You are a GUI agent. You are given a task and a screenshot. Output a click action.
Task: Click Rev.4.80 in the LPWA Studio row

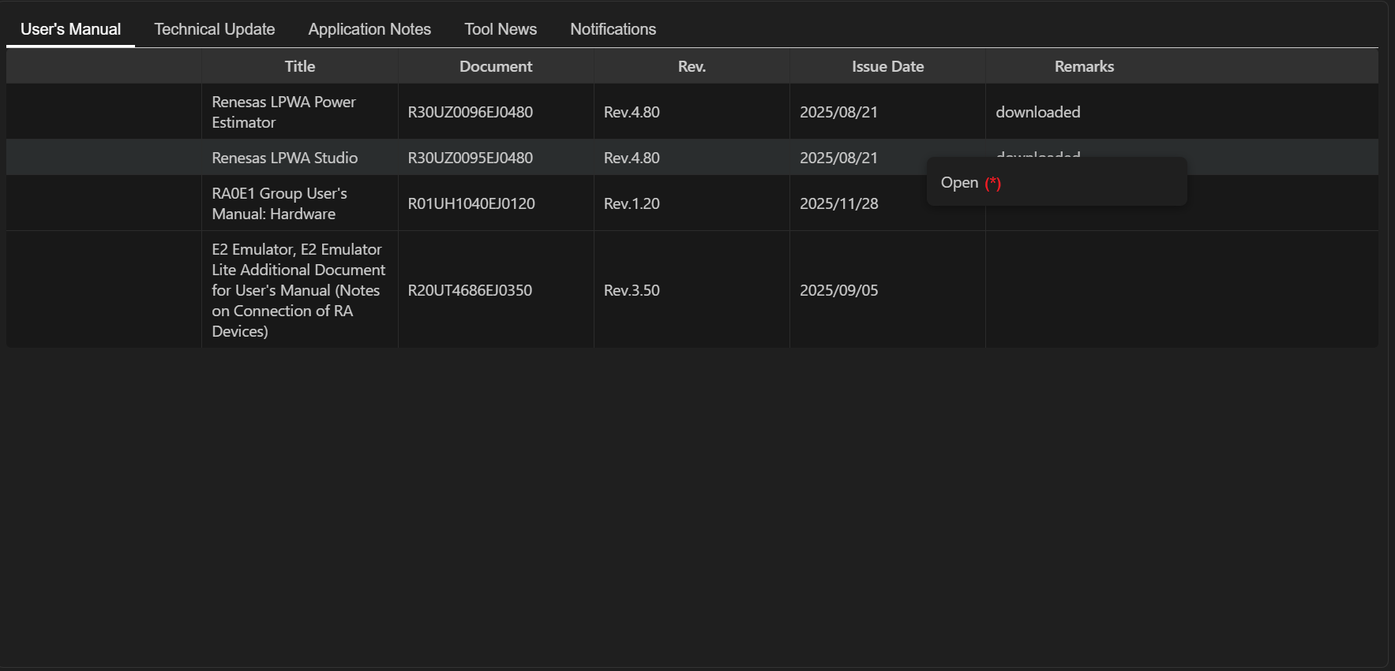(x=632, y=158)
